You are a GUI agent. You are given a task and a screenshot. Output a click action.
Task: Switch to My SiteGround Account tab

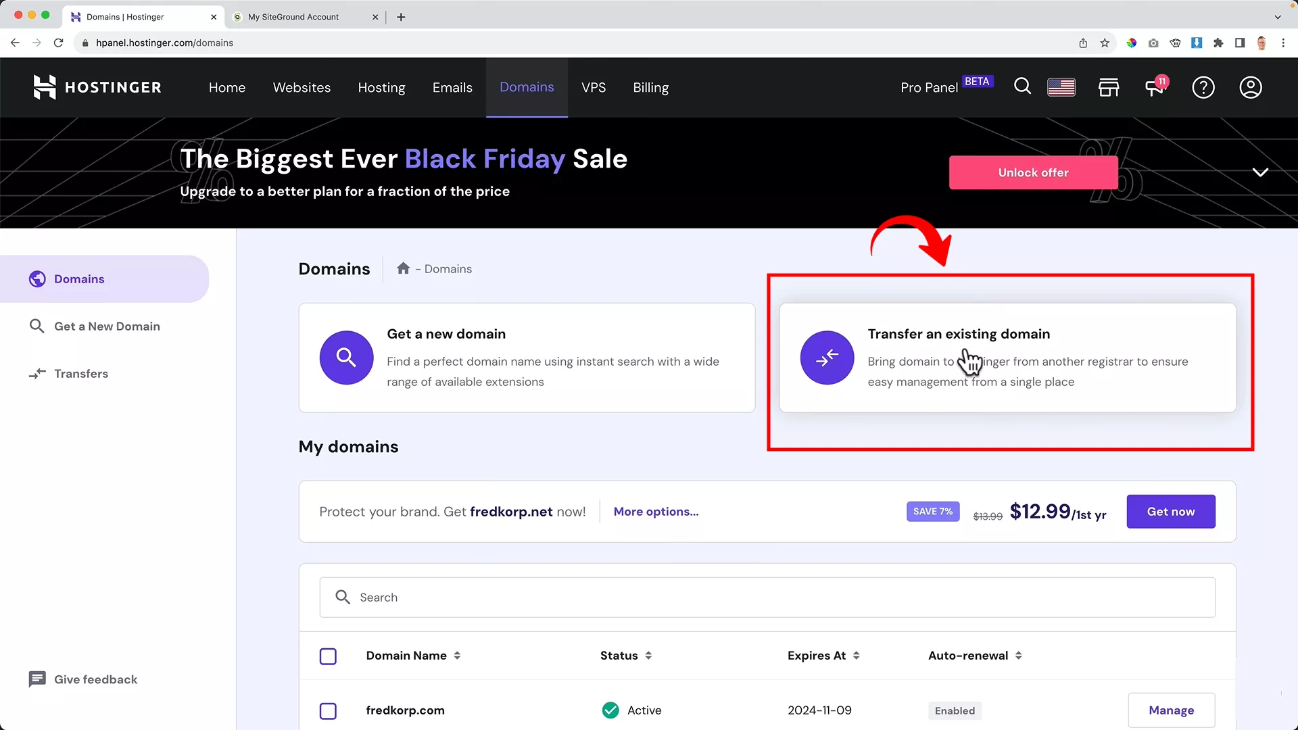(293, 17)
